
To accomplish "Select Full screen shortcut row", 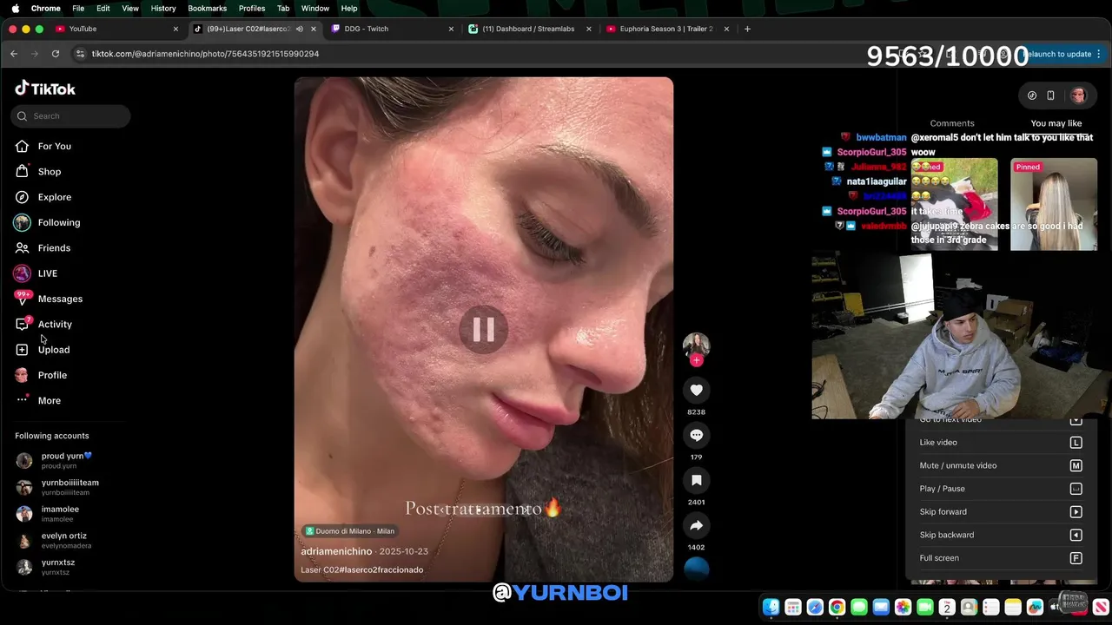I will (x=1001, y=558).
